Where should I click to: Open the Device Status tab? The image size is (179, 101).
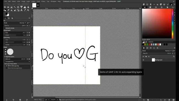pos(9,18)
